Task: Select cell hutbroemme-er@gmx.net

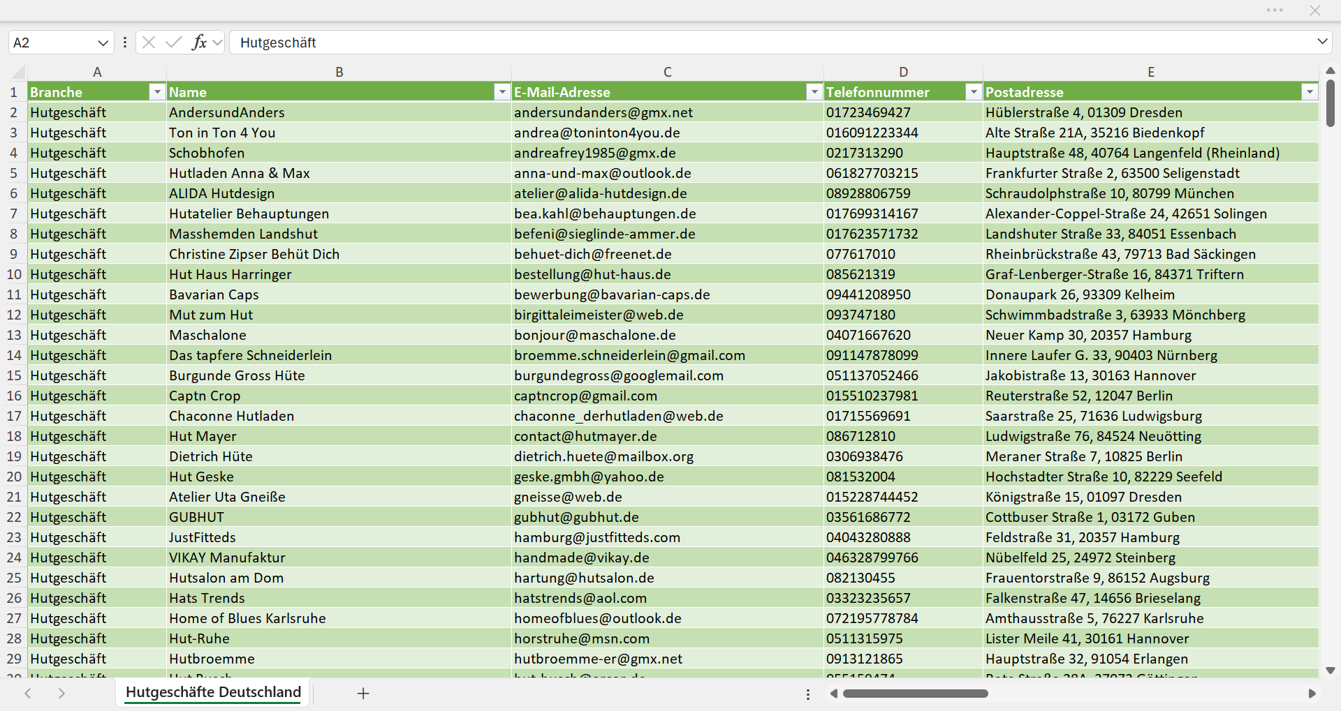Action: 668,659
